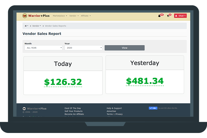Viewport: 207px width, 138px height.
Task: Click the Facebook Like button
Action: [x=153, y=108]
